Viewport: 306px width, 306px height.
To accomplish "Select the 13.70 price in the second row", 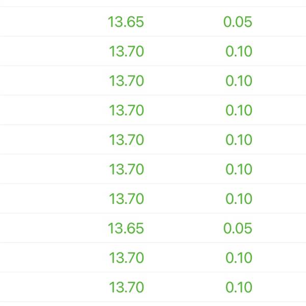I will (x=126, y=52).
